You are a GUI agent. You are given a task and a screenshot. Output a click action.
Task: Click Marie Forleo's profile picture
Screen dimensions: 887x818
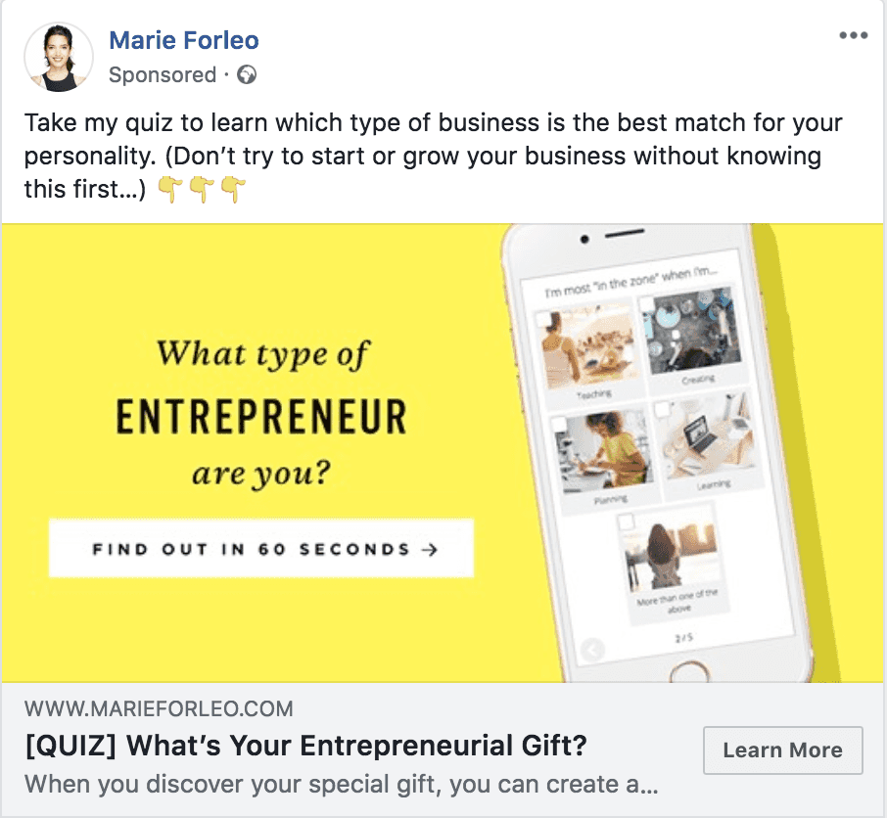[x=59, y=57]
